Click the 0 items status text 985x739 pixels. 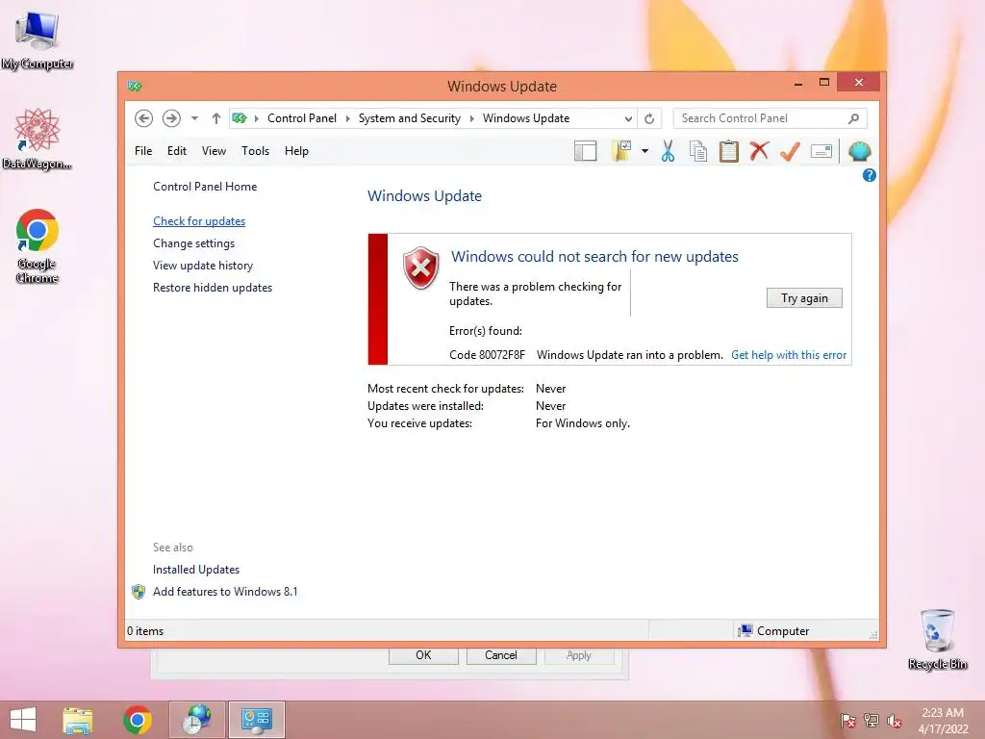(x=145, y=631)
